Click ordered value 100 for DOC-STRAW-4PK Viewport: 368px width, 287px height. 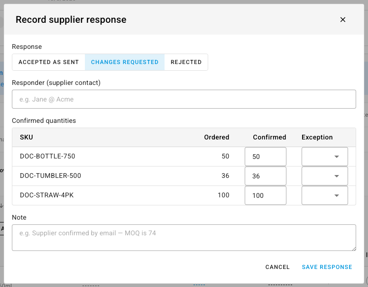tap(223, 195)
